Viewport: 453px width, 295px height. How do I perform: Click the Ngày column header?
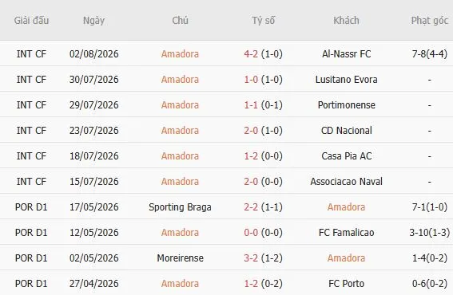(94, 21)
